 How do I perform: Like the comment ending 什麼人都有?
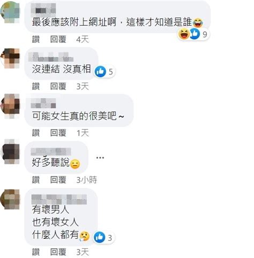[36, 252]
